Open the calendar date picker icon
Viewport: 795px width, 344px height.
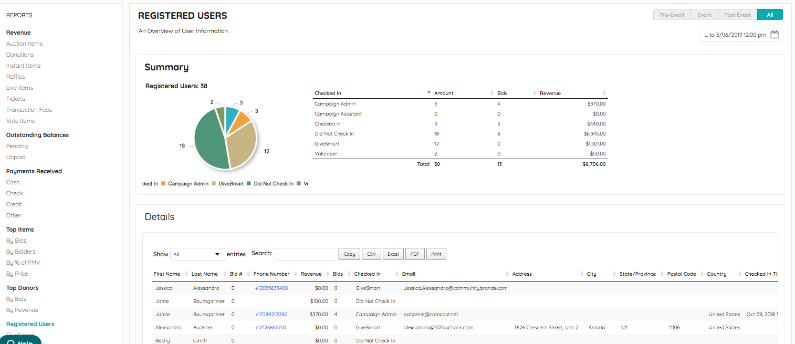point(775,35)
